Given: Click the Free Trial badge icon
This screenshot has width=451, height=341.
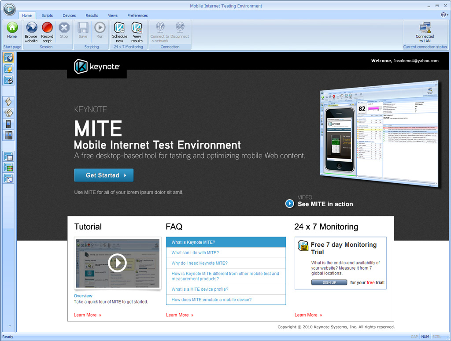Looking at the screenshot, I should point(303,245).
